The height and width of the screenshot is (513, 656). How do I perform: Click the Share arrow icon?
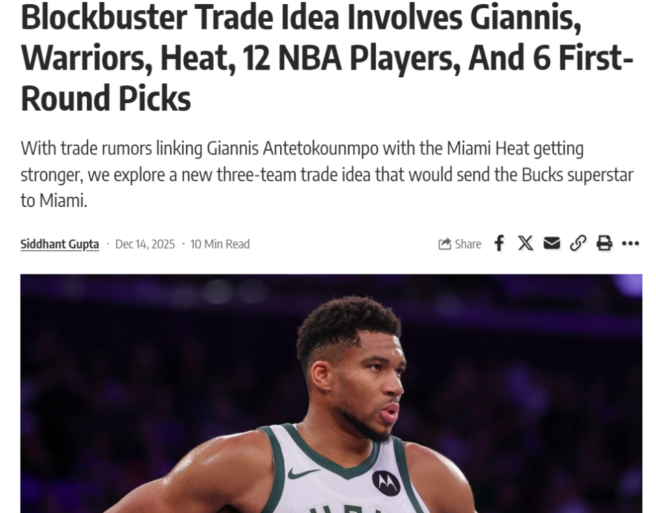coord(445,244)
